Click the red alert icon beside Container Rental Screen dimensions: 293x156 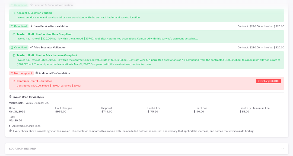14,81
